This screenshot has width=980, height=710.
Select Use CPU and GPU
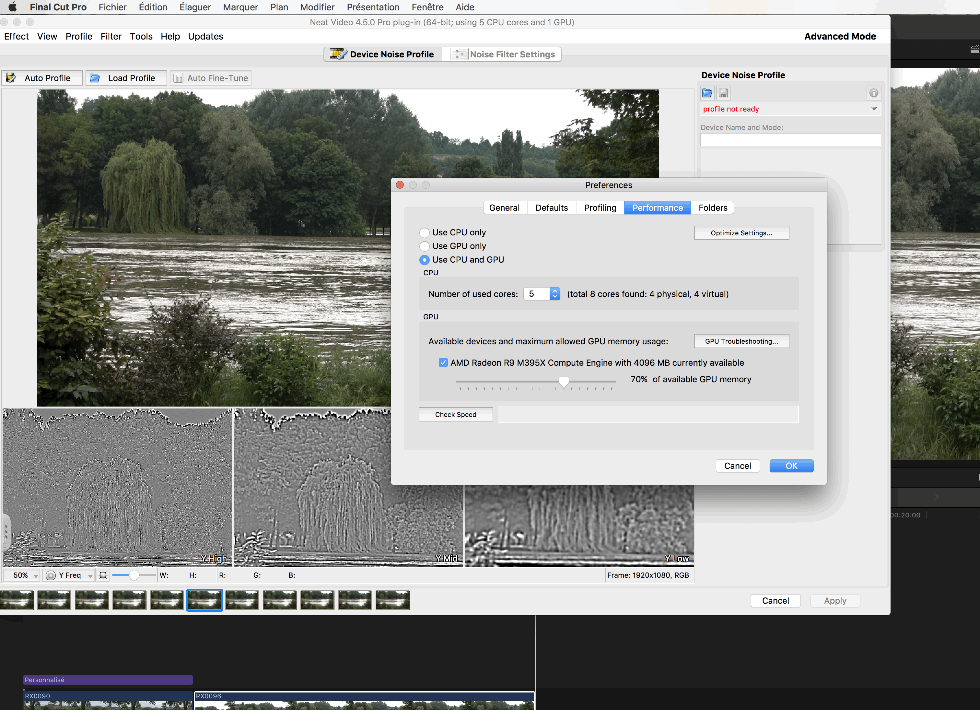click(424, 260)
